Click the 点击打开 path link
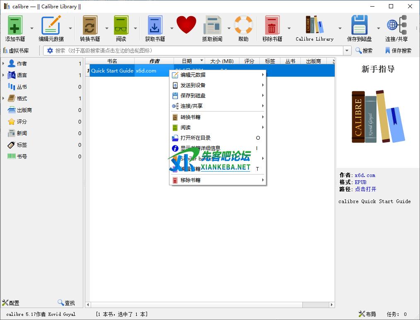 tap(365, 189)
